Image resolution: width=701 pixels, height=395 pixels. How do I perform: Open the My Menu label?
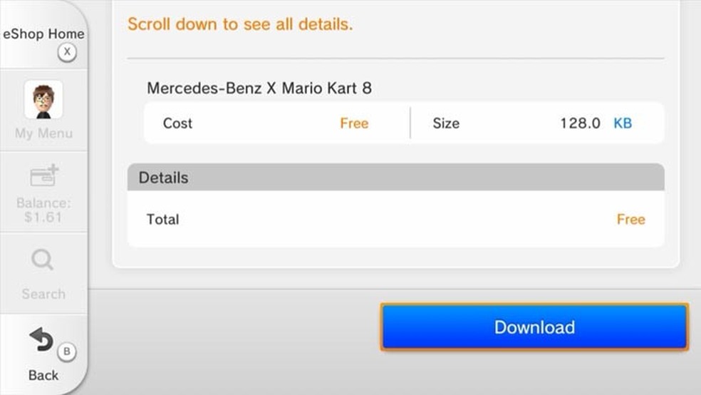pos(43,133)
